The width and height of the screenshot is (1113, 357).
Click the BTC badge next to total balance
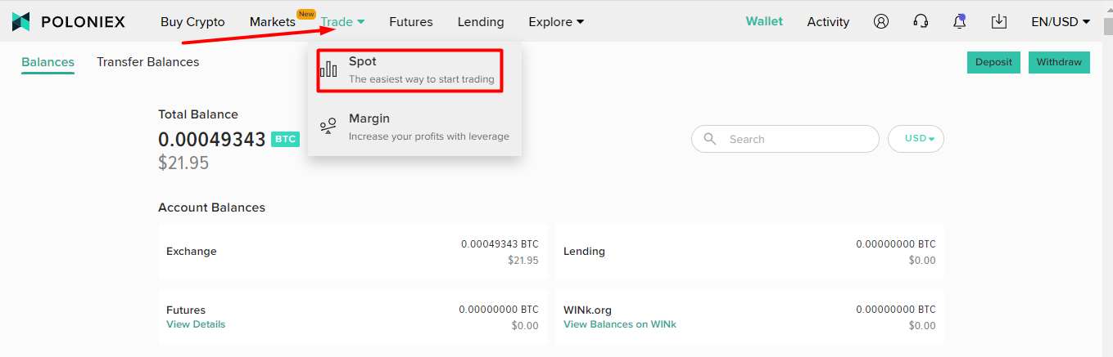[285, 140]
